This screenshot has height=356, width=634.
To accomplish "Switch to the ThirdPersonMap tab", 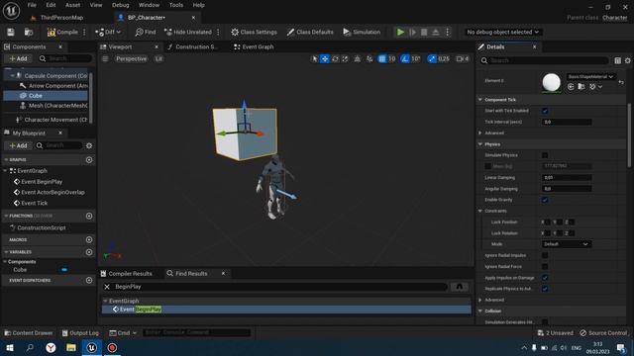I will [61, 18].
